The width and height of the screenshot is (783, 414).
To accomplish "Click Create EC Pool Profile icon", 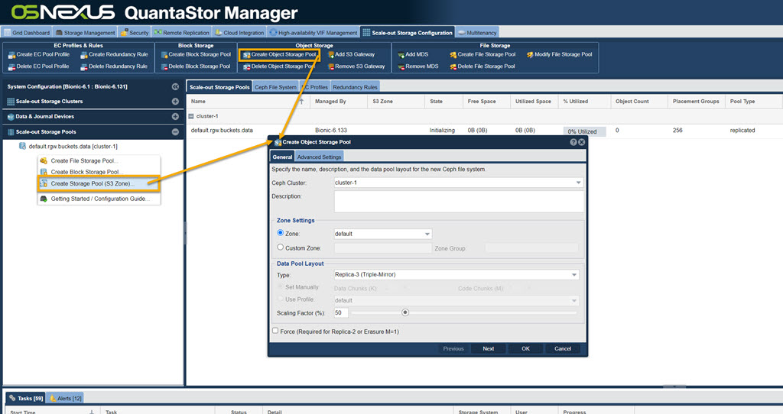I will click(11, 55).
